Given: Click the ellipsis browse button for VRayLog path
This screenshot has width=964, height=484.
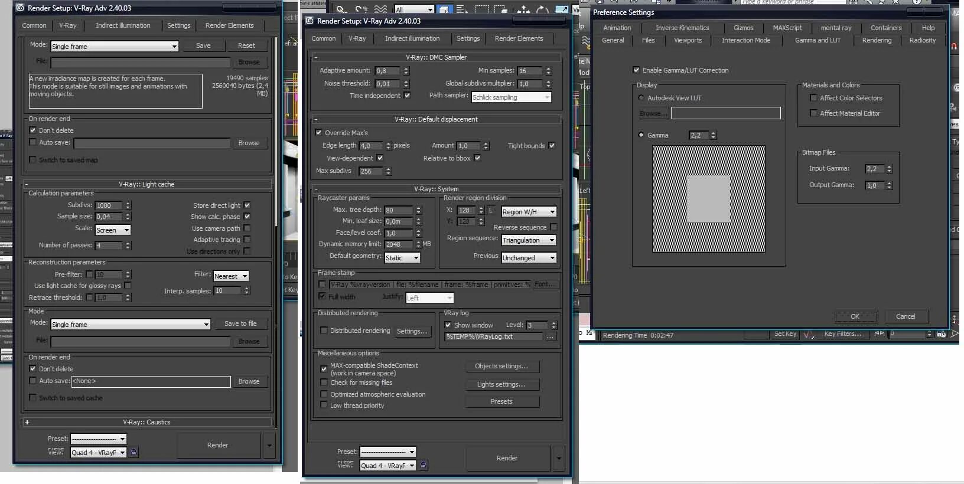Looking at the screenshot, I should 551,336.
